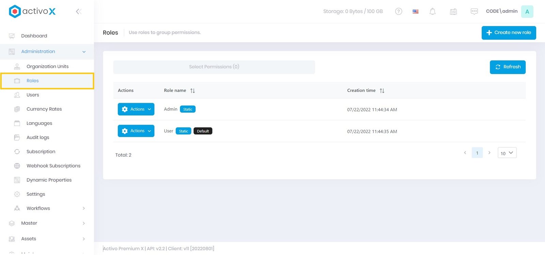Viewport: 545px width, 255px height.
Task: Click the US flag language icon
Action: (416, 12)
